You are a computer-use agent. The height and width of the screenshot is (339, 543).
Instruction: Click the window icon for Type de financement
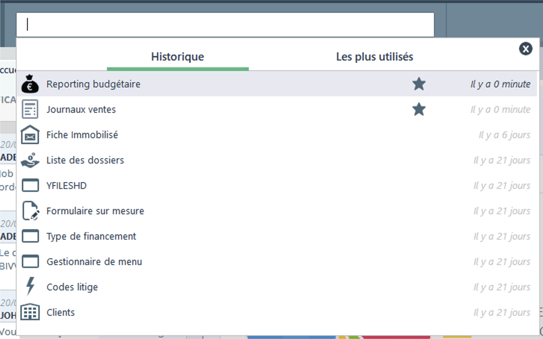pyautogui.click(x=30, y=236)
